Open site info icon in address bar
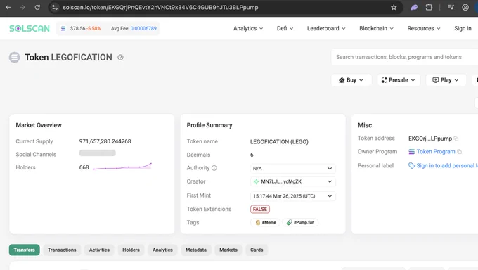 point(55,7)
